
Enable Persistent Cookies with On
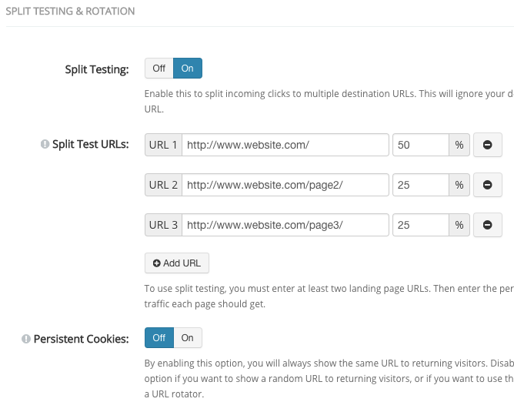(188, 337)
